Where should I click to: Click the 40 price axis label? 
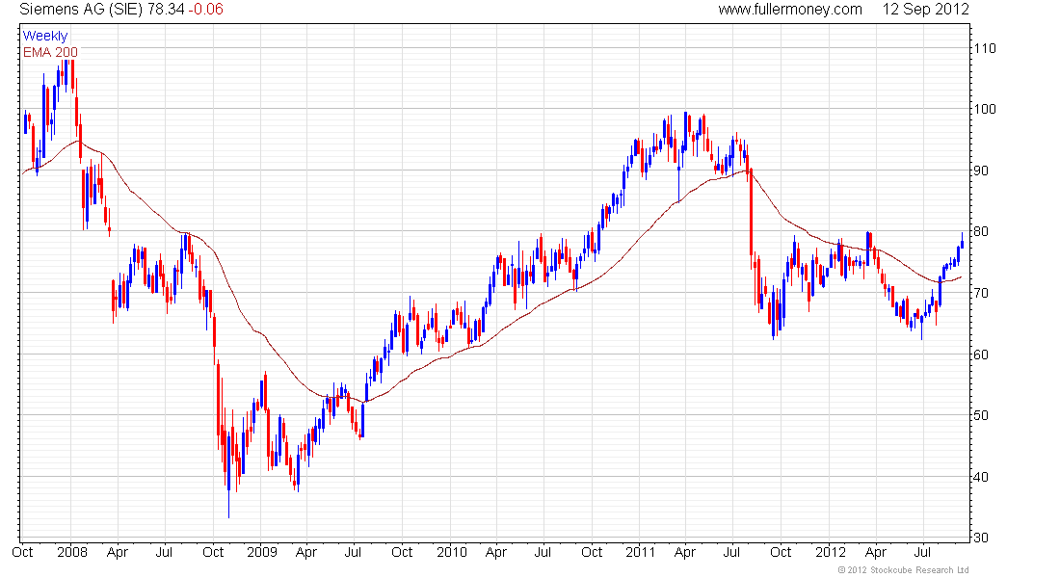tap(981, 477)
